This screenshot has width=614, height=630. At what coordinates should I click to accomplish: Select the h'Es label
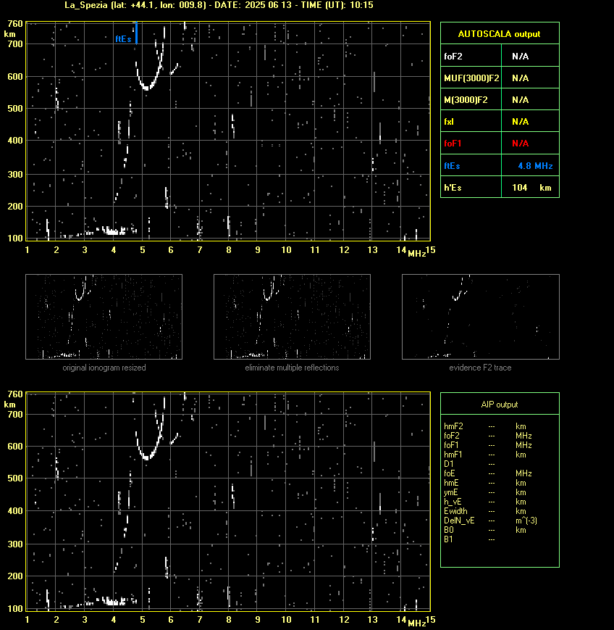click(x=453, y=188)
